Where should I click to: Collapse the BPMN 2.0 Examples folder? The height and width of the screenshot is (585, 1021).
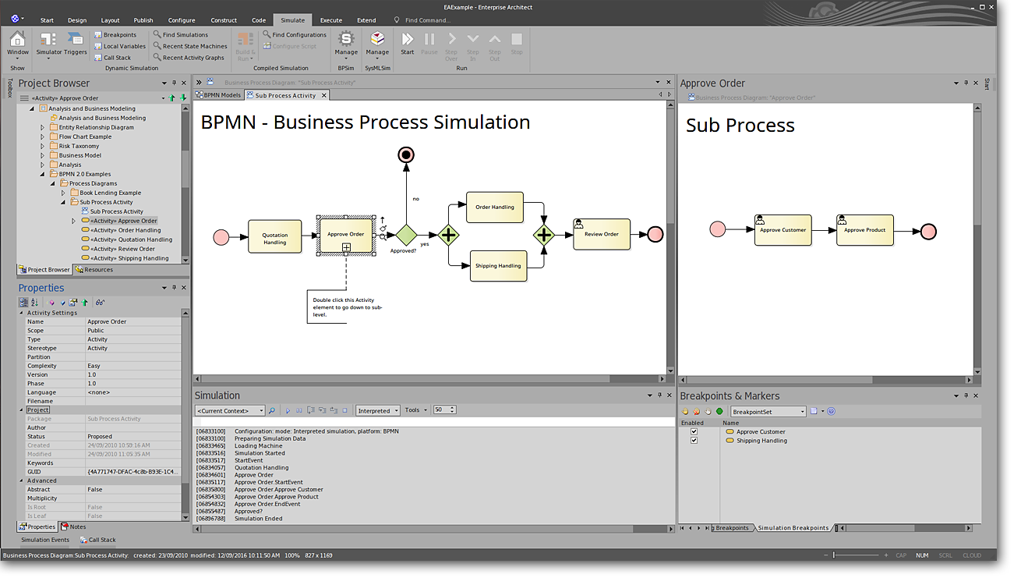tap(43, 174)
